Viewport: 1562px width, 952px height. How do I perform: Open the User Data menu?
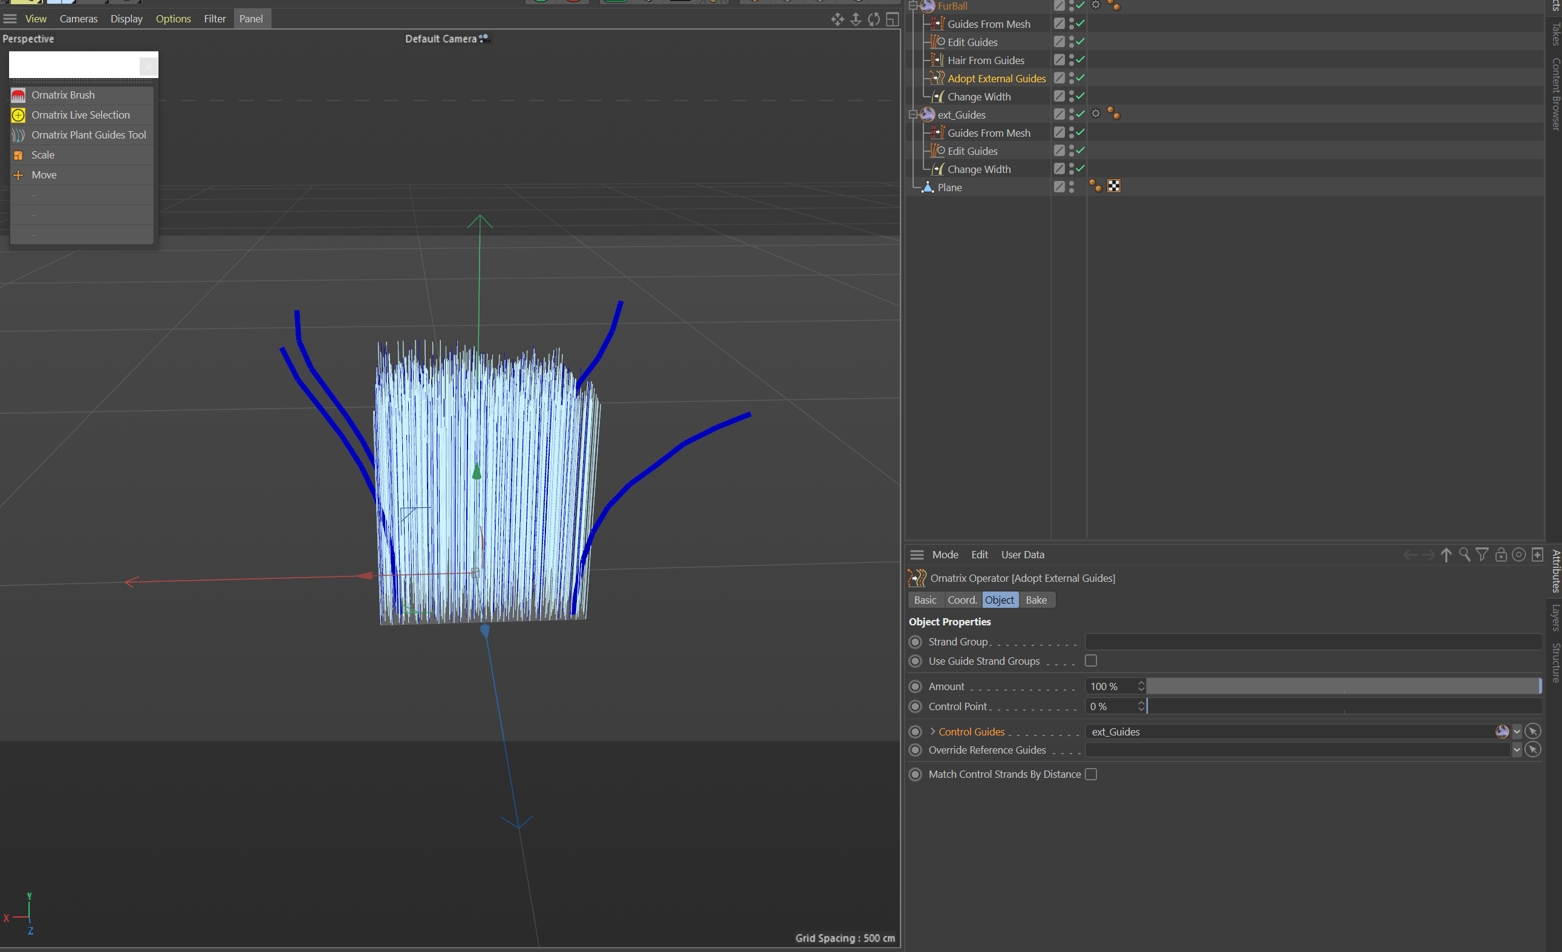1022,555
